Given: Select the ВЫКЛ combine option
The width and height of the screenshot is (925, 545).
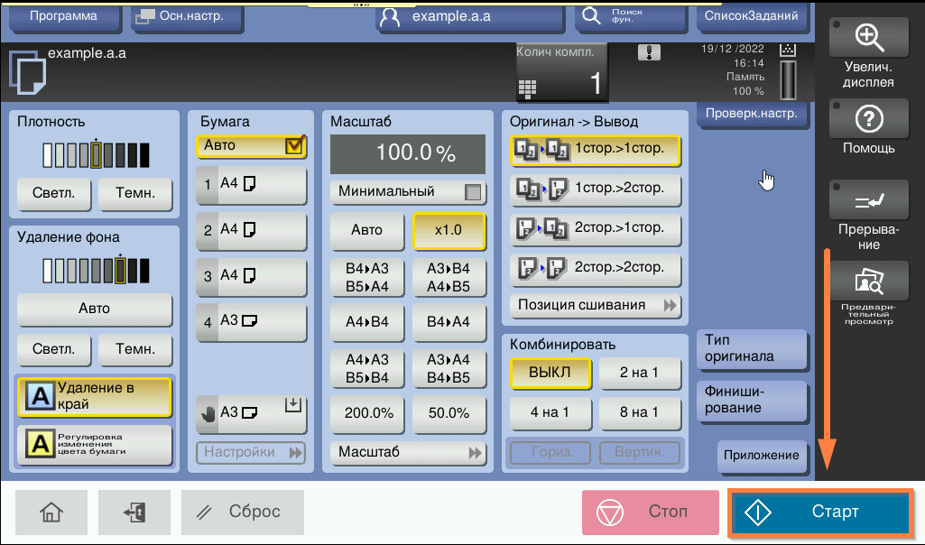Looking at the screenshot, I should click(550, 372).
